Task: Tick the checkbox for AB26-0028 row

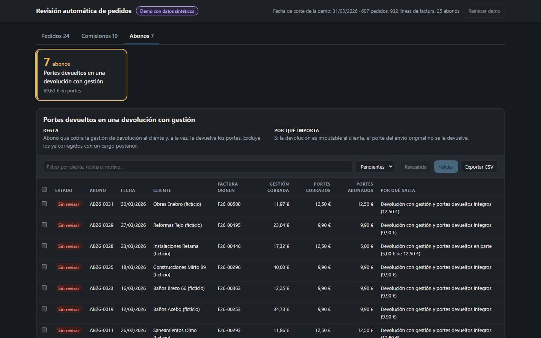Action: tap(44, 246)
